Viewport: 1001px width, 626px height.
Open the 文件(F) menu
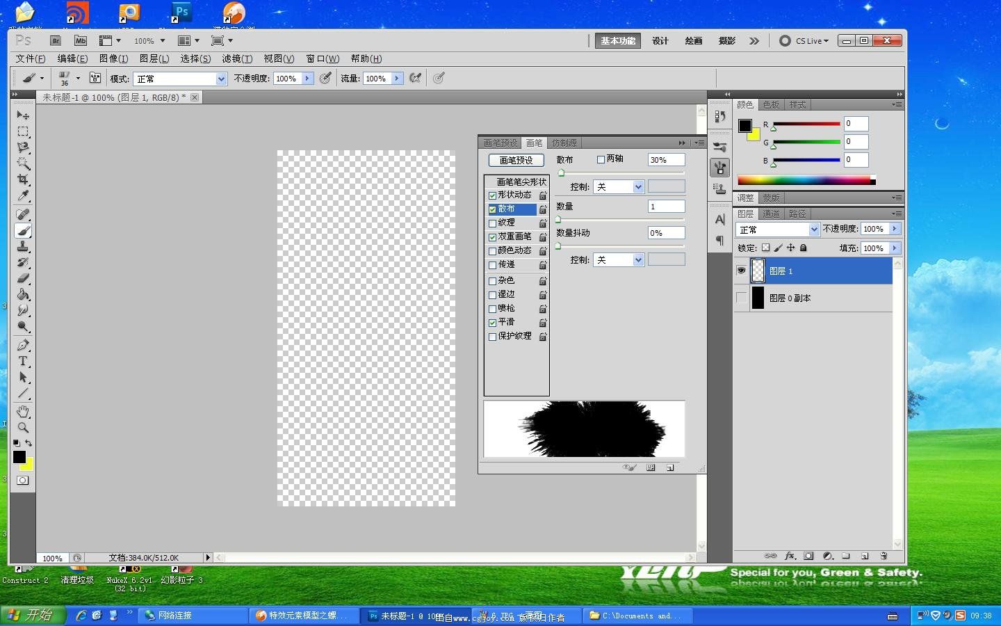[31, 58]
